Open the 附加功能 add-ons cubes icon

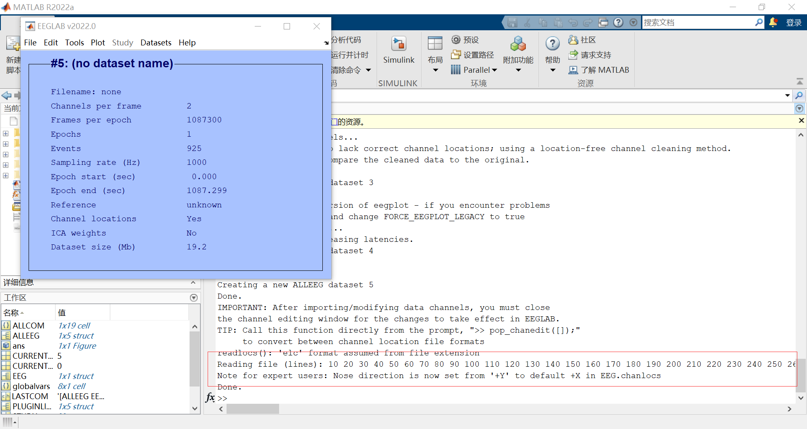518,44
